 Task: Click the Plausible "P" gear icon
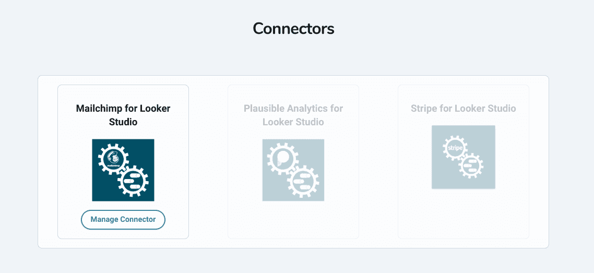pos(283,158)
